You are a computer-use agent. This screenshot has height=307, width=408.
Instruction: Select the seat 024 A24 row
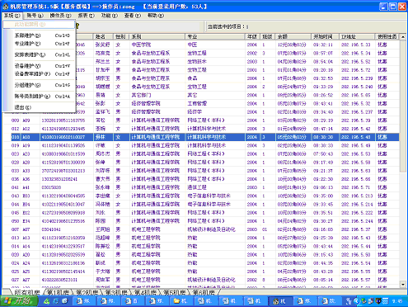(201, 263)
